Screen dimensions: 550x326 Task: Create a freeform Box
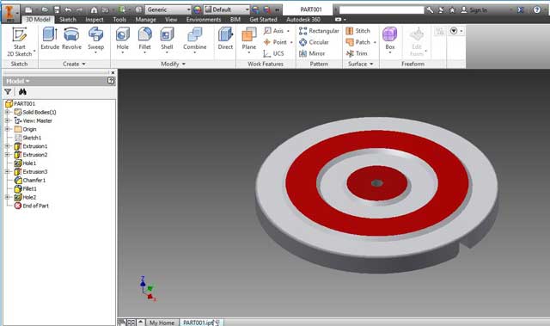[x=389, y=40]
